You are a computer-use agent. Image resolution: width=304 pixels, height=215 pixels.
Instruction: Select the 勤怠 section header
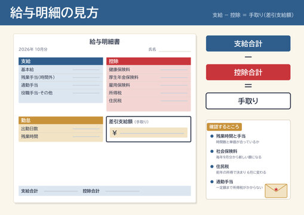click(61, 120)
